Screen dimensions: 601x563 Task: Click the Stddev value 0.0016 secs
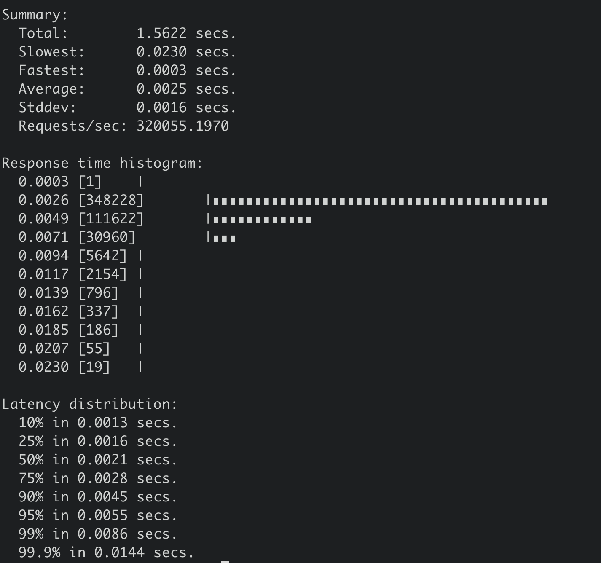pyautogui.click(x=186, y=107)
